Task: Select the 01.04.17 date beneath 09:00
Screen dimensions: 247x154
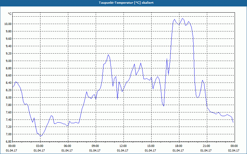Action: (x=95, y=151)
